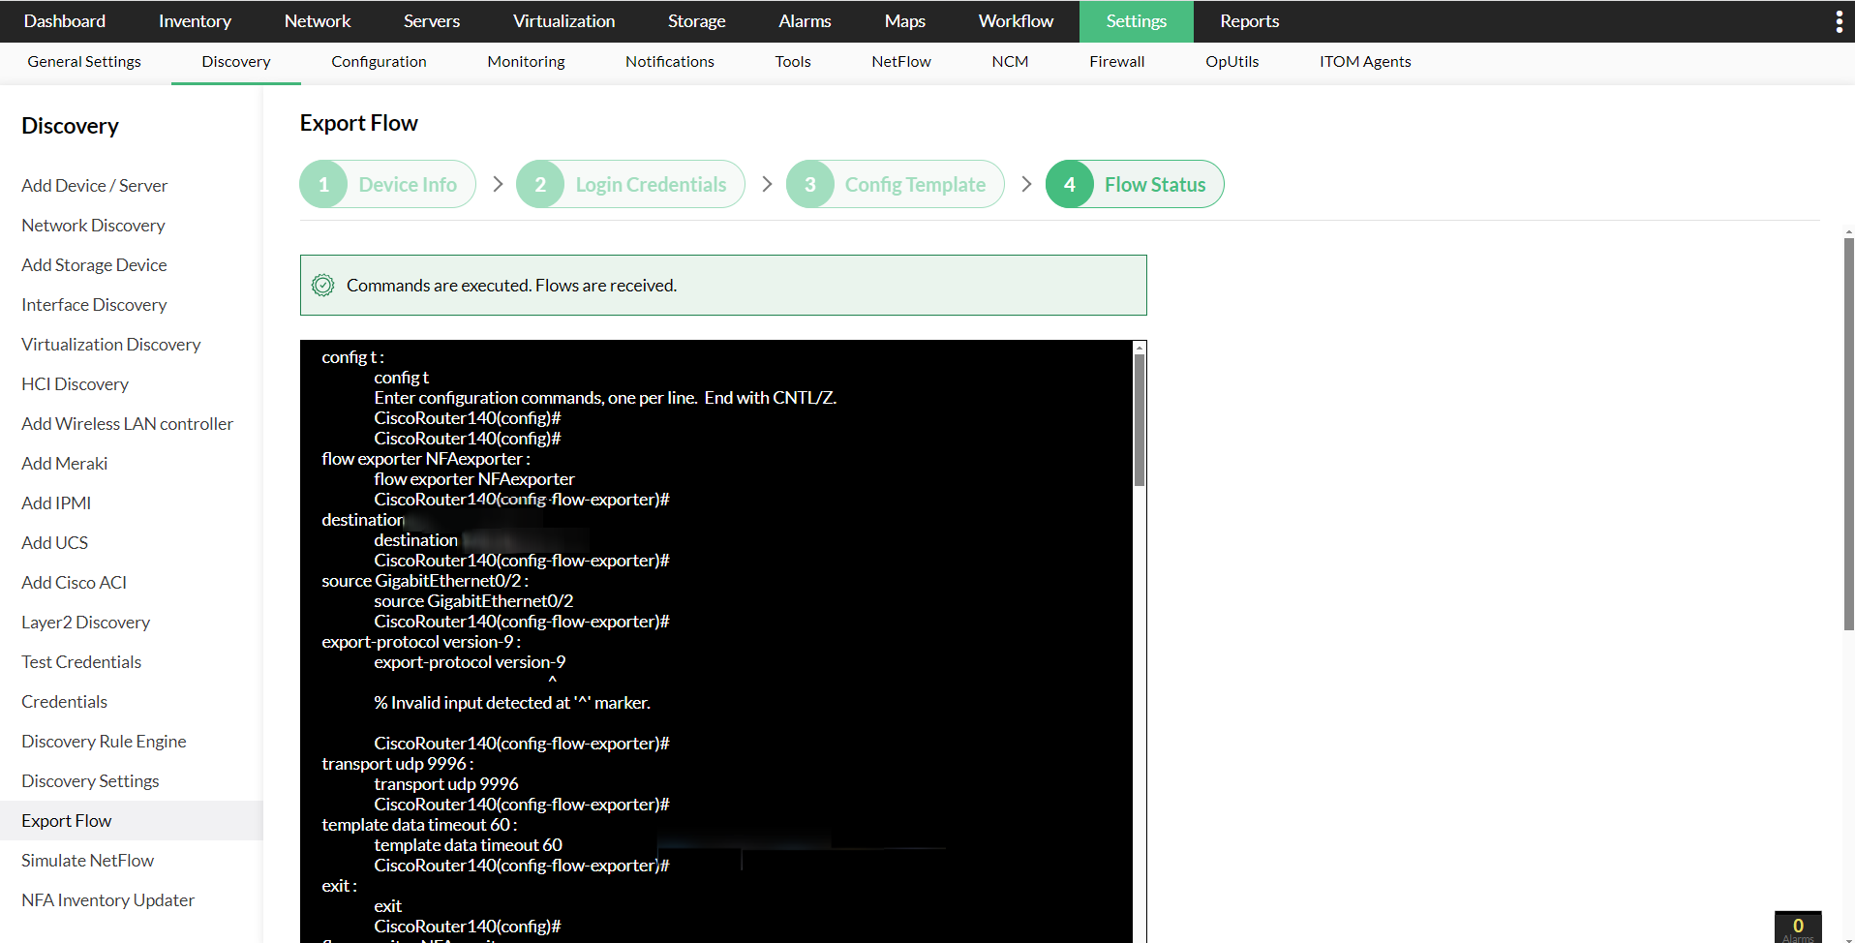
Task: Click the success checkmark in the banner
Action: coord(322,285)
